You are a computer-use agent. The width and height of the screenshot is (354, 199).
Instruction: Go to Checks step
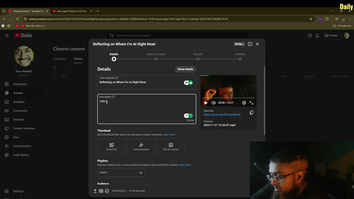(x=198, y=56)
